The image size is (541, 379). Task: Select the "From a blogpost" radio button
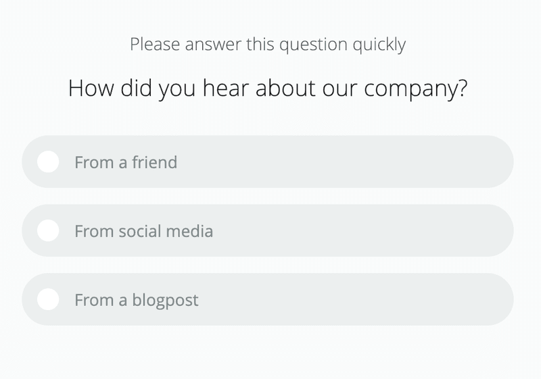coord(48,299)
